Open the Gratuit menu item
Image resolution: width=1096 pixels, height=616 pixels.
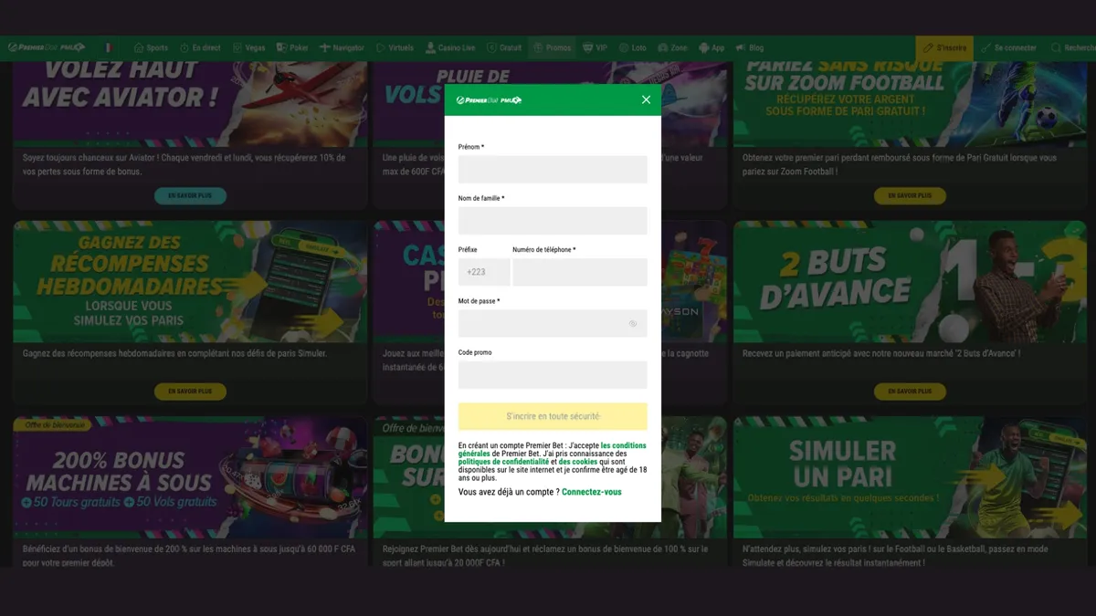pos(505,47)
